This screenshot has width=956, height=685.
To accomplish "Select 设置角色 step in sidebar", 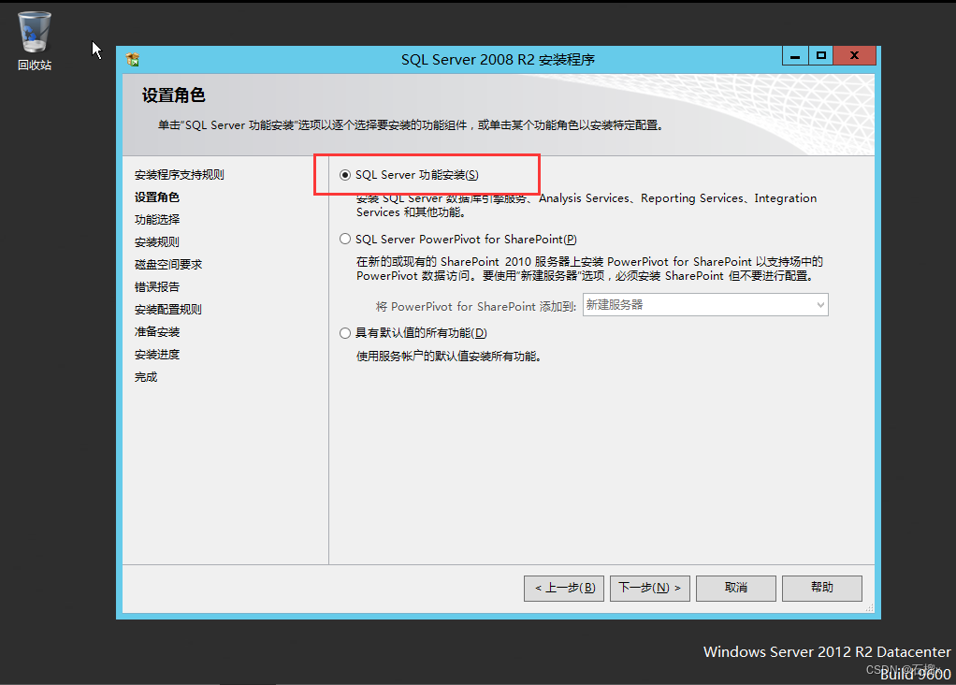I will pos(157,197).
